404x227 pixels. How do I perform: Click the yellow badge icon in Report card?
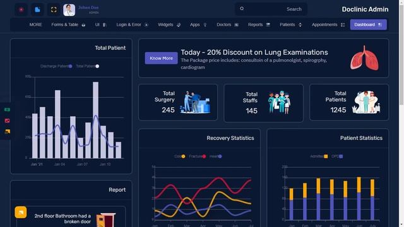point(21,212)
